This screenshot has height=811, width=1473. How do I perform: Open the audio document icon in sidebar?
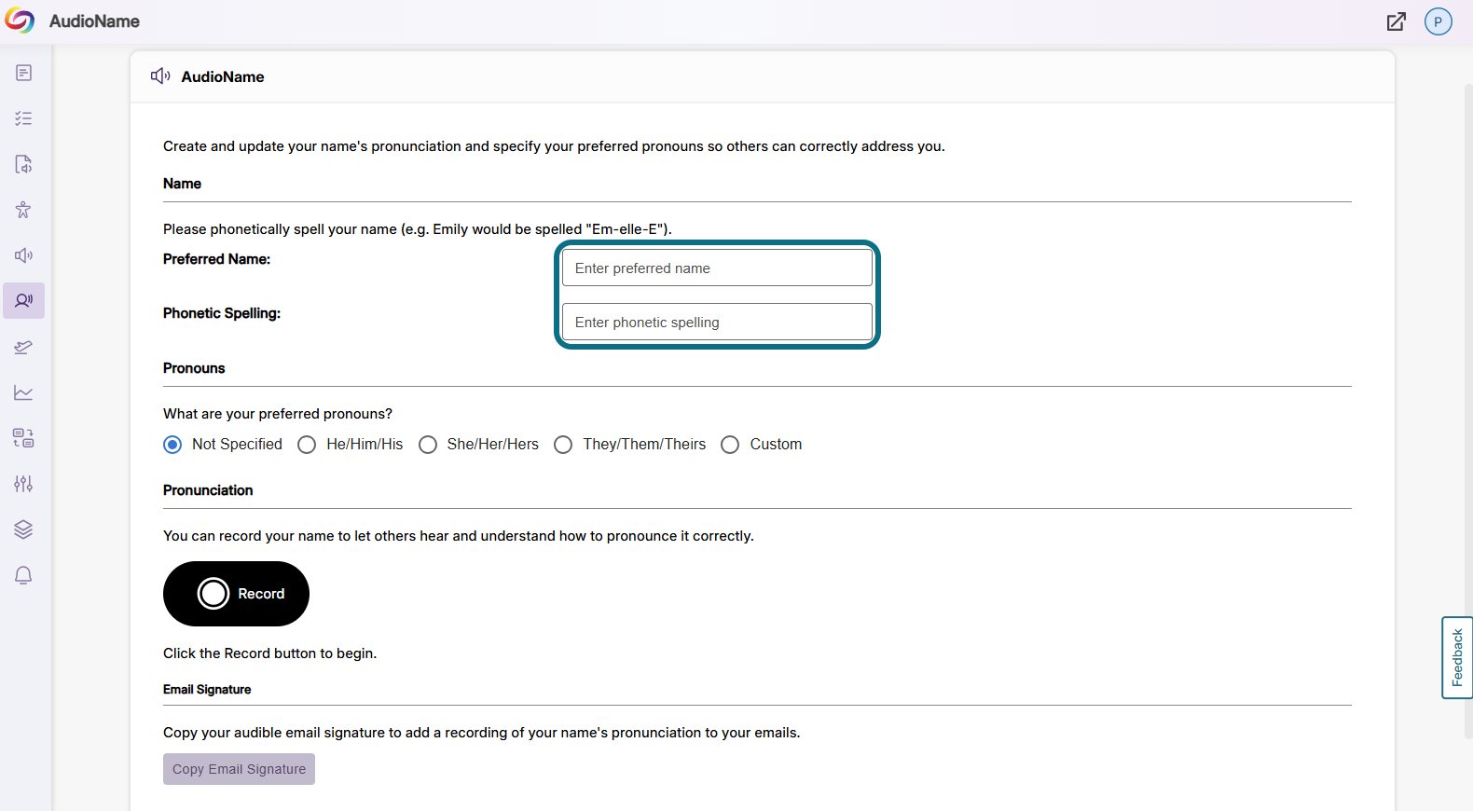pos(23,164)
